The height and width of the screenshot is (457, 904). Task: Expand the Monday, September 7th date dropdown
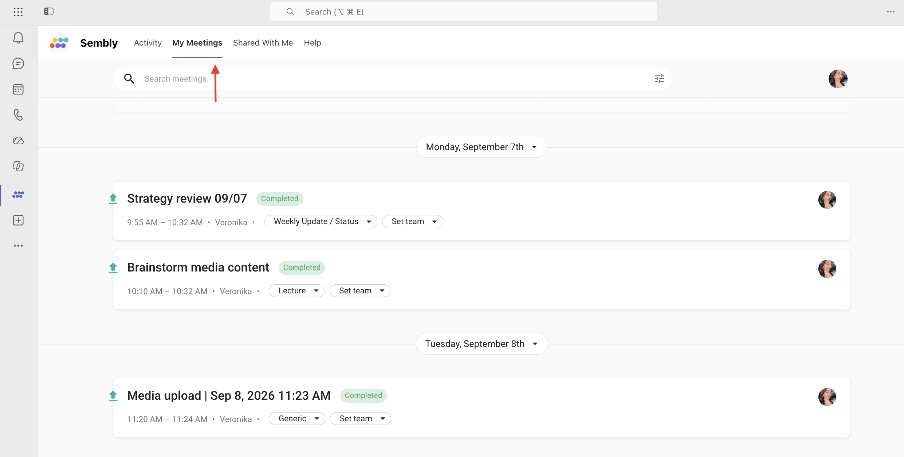click(482, 147)
